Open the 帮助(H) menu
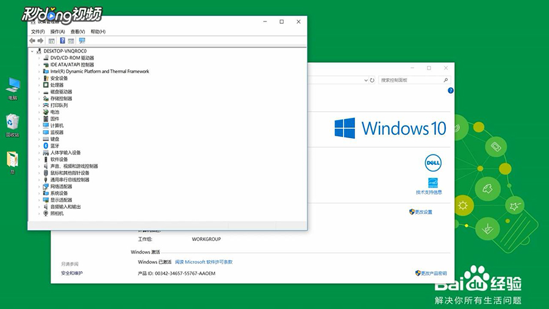This screenshot has width=549, height=309. click(98, 32)
